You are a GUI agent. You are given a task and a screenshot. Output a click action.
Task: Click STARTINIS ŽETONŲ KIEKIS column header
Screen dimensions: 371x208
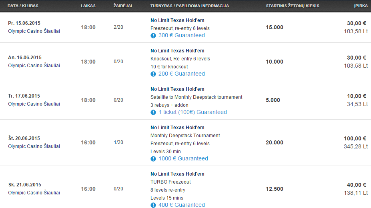click(293, 6)
